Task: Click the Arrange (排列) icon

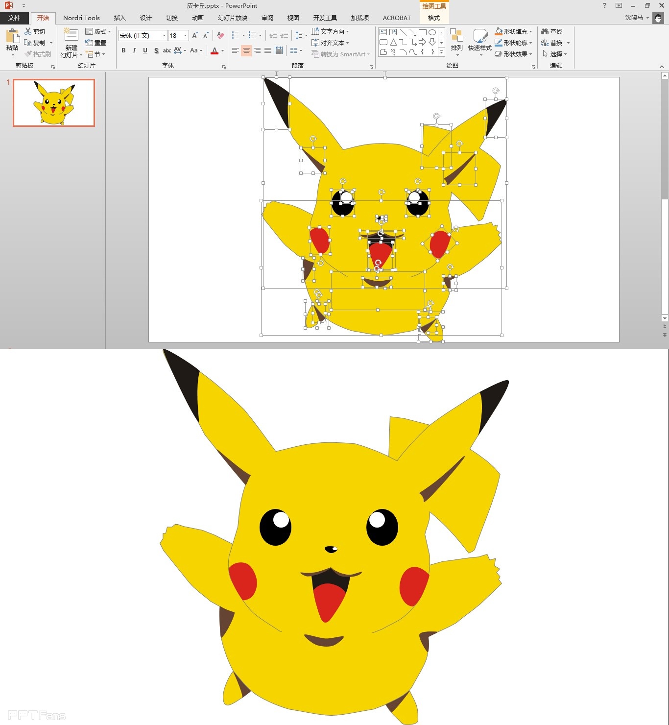Action: point(456,36)
